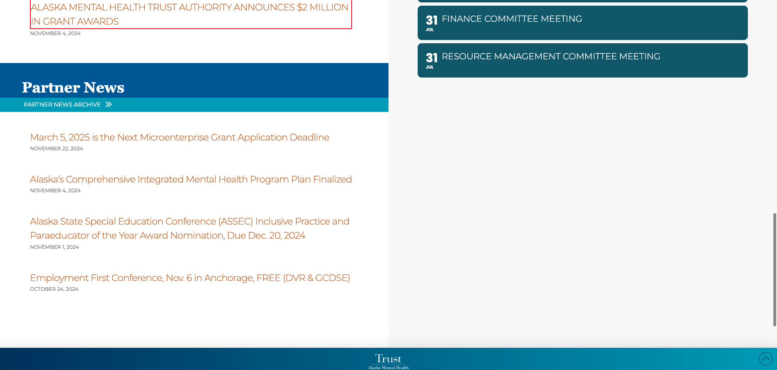Click the 31 Jul badge on Resource Management card
The width and height of the screenshot is (777, 370).
[x=431, y=61]
